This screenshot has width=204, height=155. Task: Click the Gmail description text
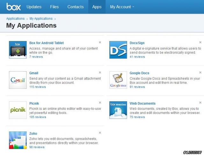pos(65,81)
